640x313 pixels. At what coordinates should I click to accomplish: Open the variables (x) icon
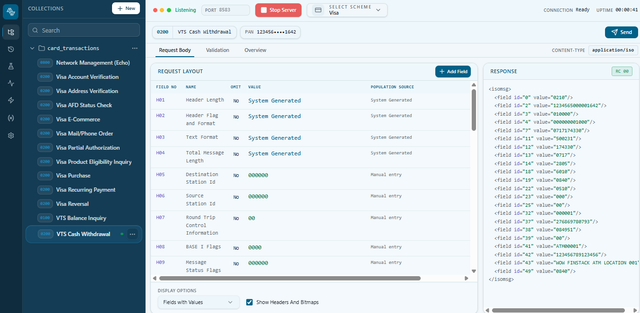coord(11,118)
